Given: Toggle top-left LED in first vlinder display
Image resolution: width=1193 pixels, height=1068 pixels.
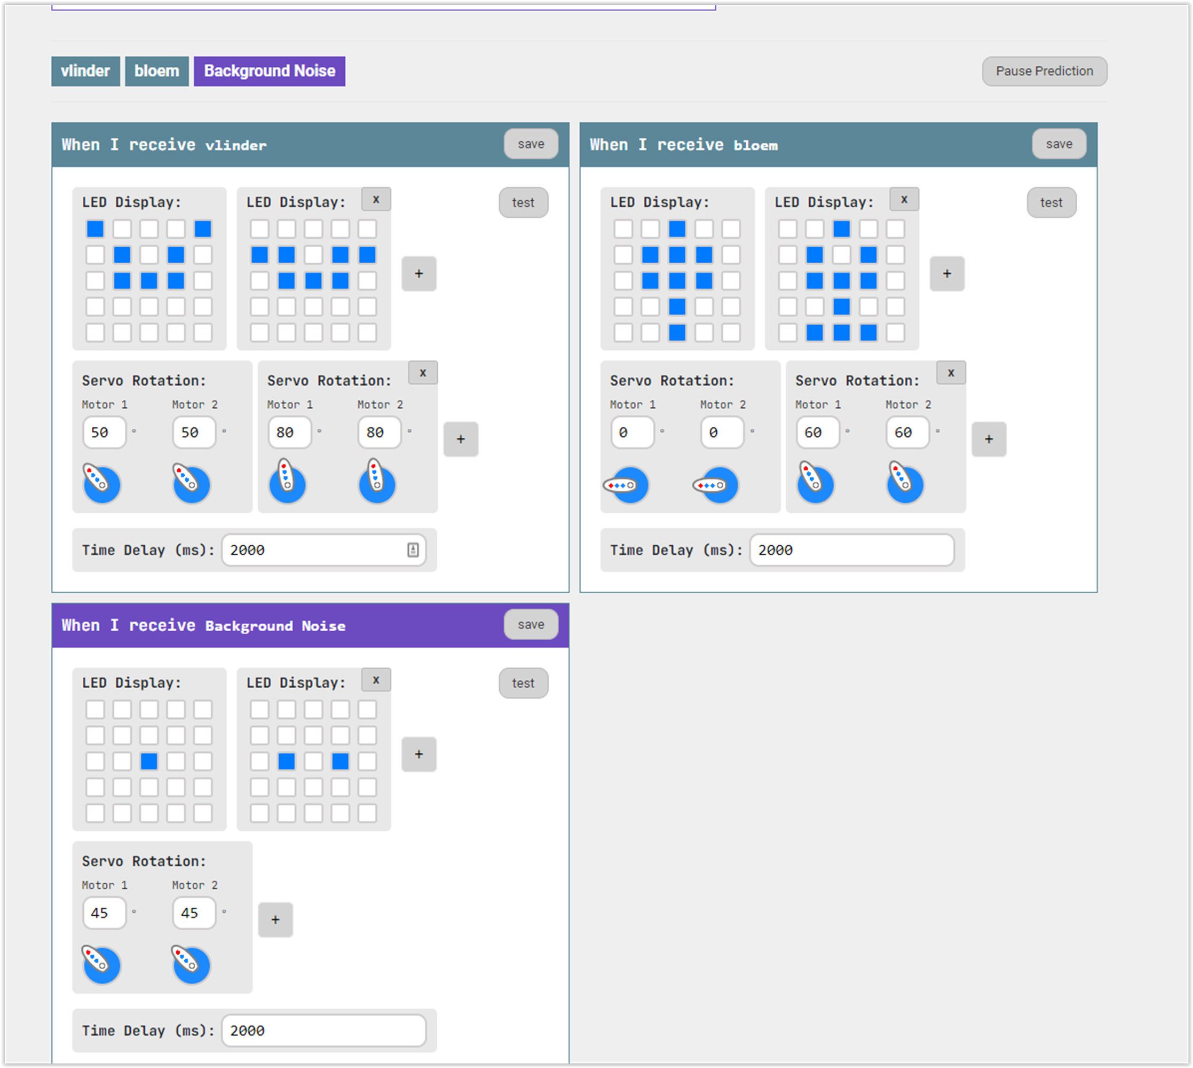Looking at the screenshot, I should (95, 229).
